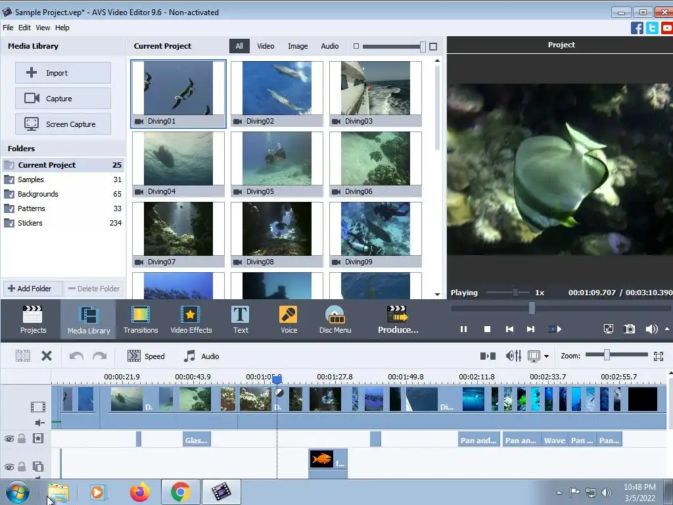This screenshot has height=505, width=673.
Task: Select the Diving09 clip thumbnail
Action: tap(375, 235)
